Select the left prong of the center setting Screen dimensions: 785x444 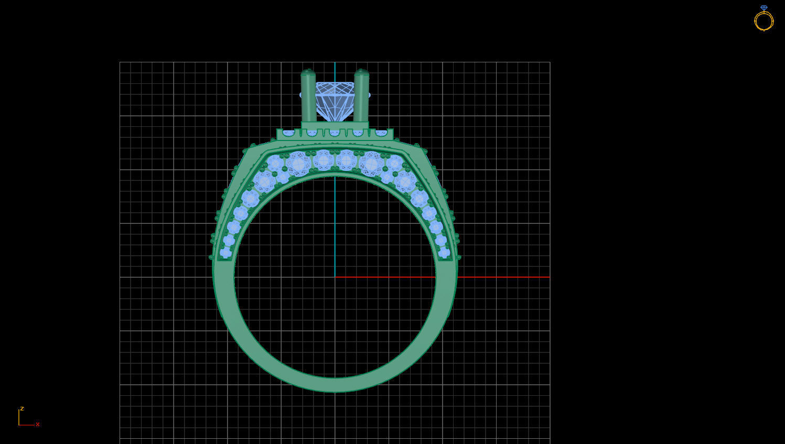[x=308, y=96]
